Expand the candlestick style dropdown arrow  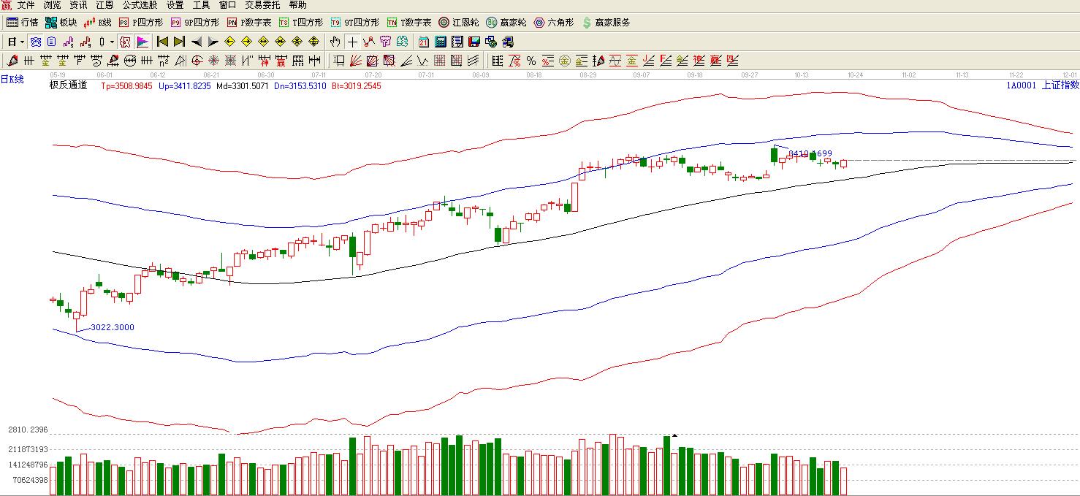coord(112,42)
